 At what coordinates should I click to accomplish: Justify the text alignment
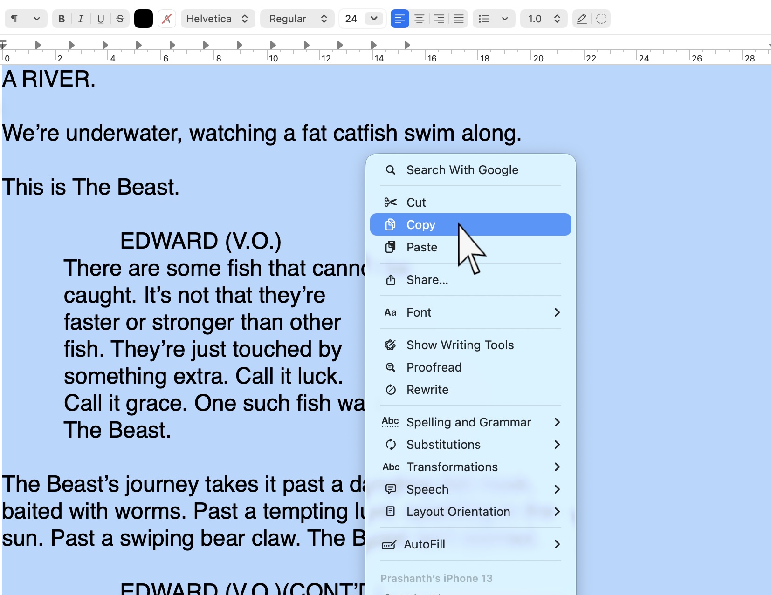pyautogui.click(x=458, y=19)
